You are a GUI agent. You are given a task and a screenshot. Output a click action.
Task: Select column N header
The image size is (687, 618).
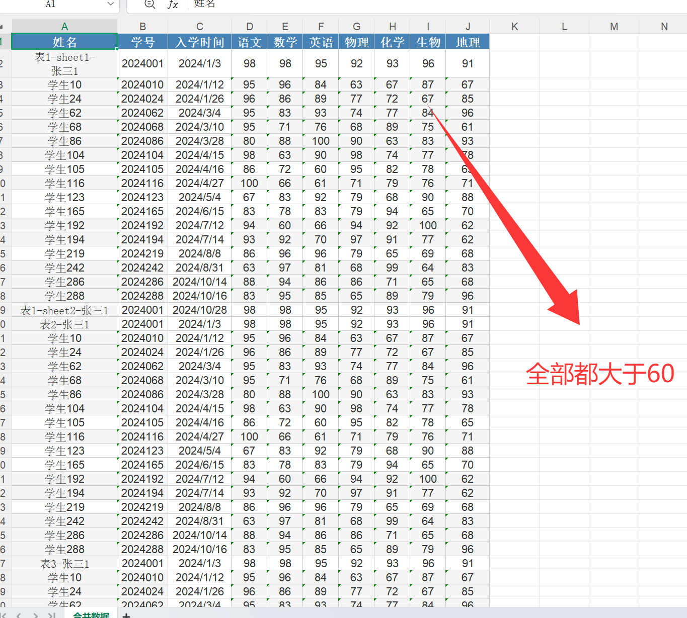(x=663, y=27)
